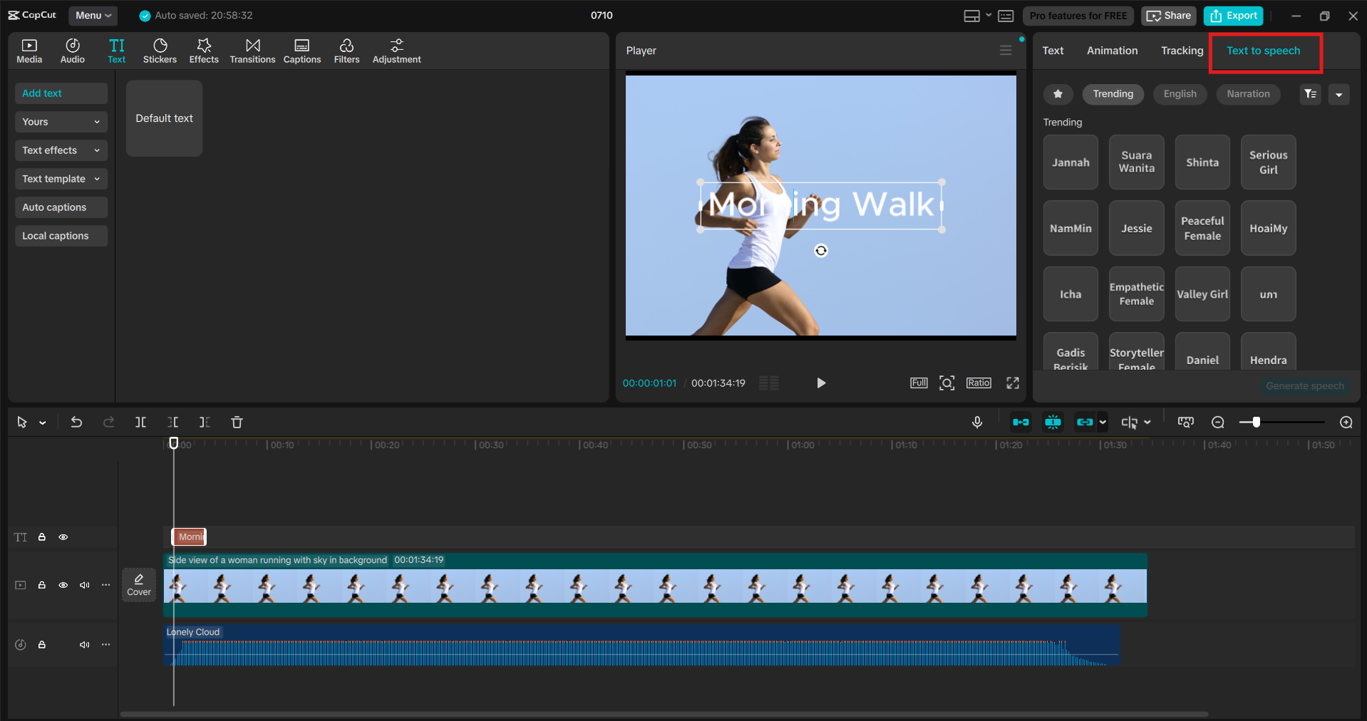The image size is (1367, 721).
Task: Click the timeline zoom slider handle
Action: tap(1256, 422)
